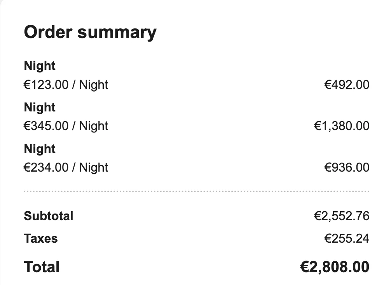Select the €345.00 / Night rate text
This screenshot has width=384, height=285.
coord(66,126)
